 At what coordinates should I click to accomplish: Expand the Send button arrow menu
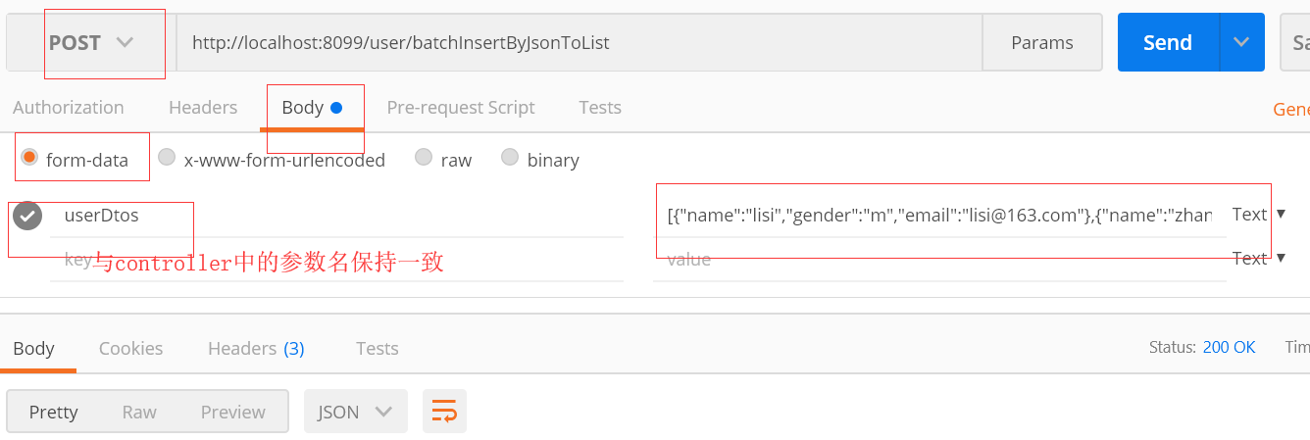click(1241, 42)
